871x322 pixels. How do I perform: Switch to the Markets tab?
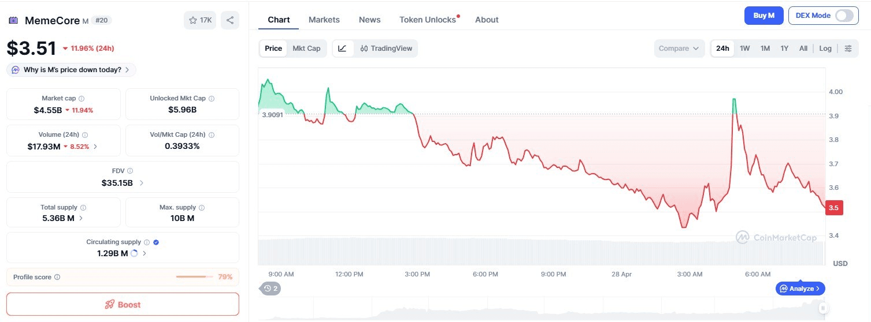click(324, 20)
